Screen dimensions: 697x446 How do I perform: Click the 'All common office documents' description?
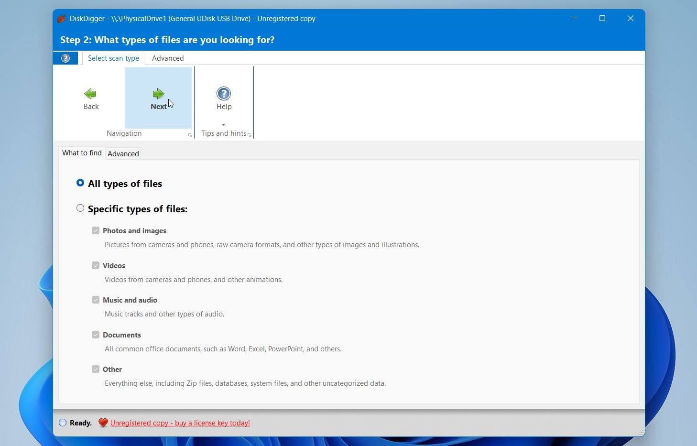tap(223, 349)
